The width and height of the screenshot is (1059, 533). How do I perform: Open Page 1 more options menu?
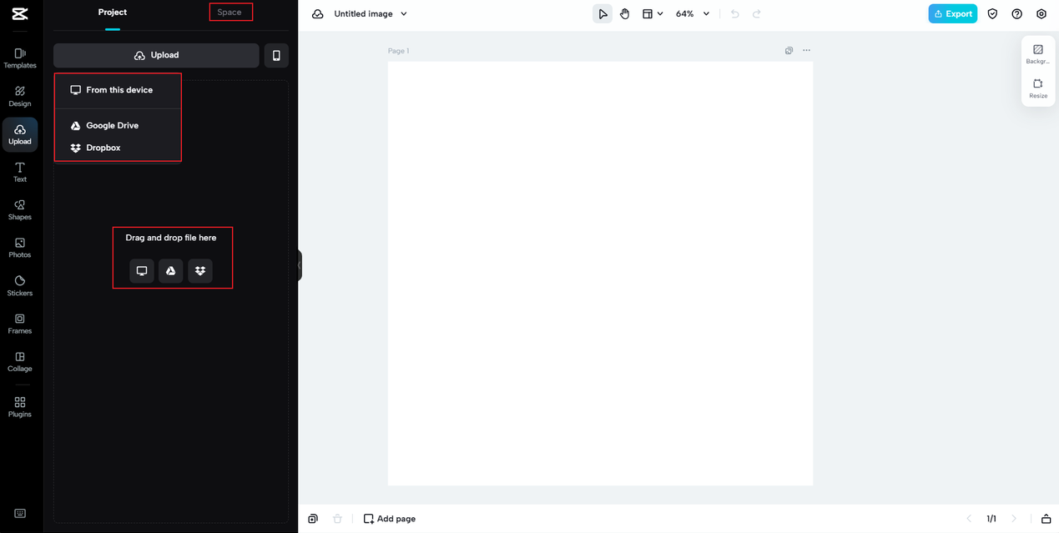point(806,51)
